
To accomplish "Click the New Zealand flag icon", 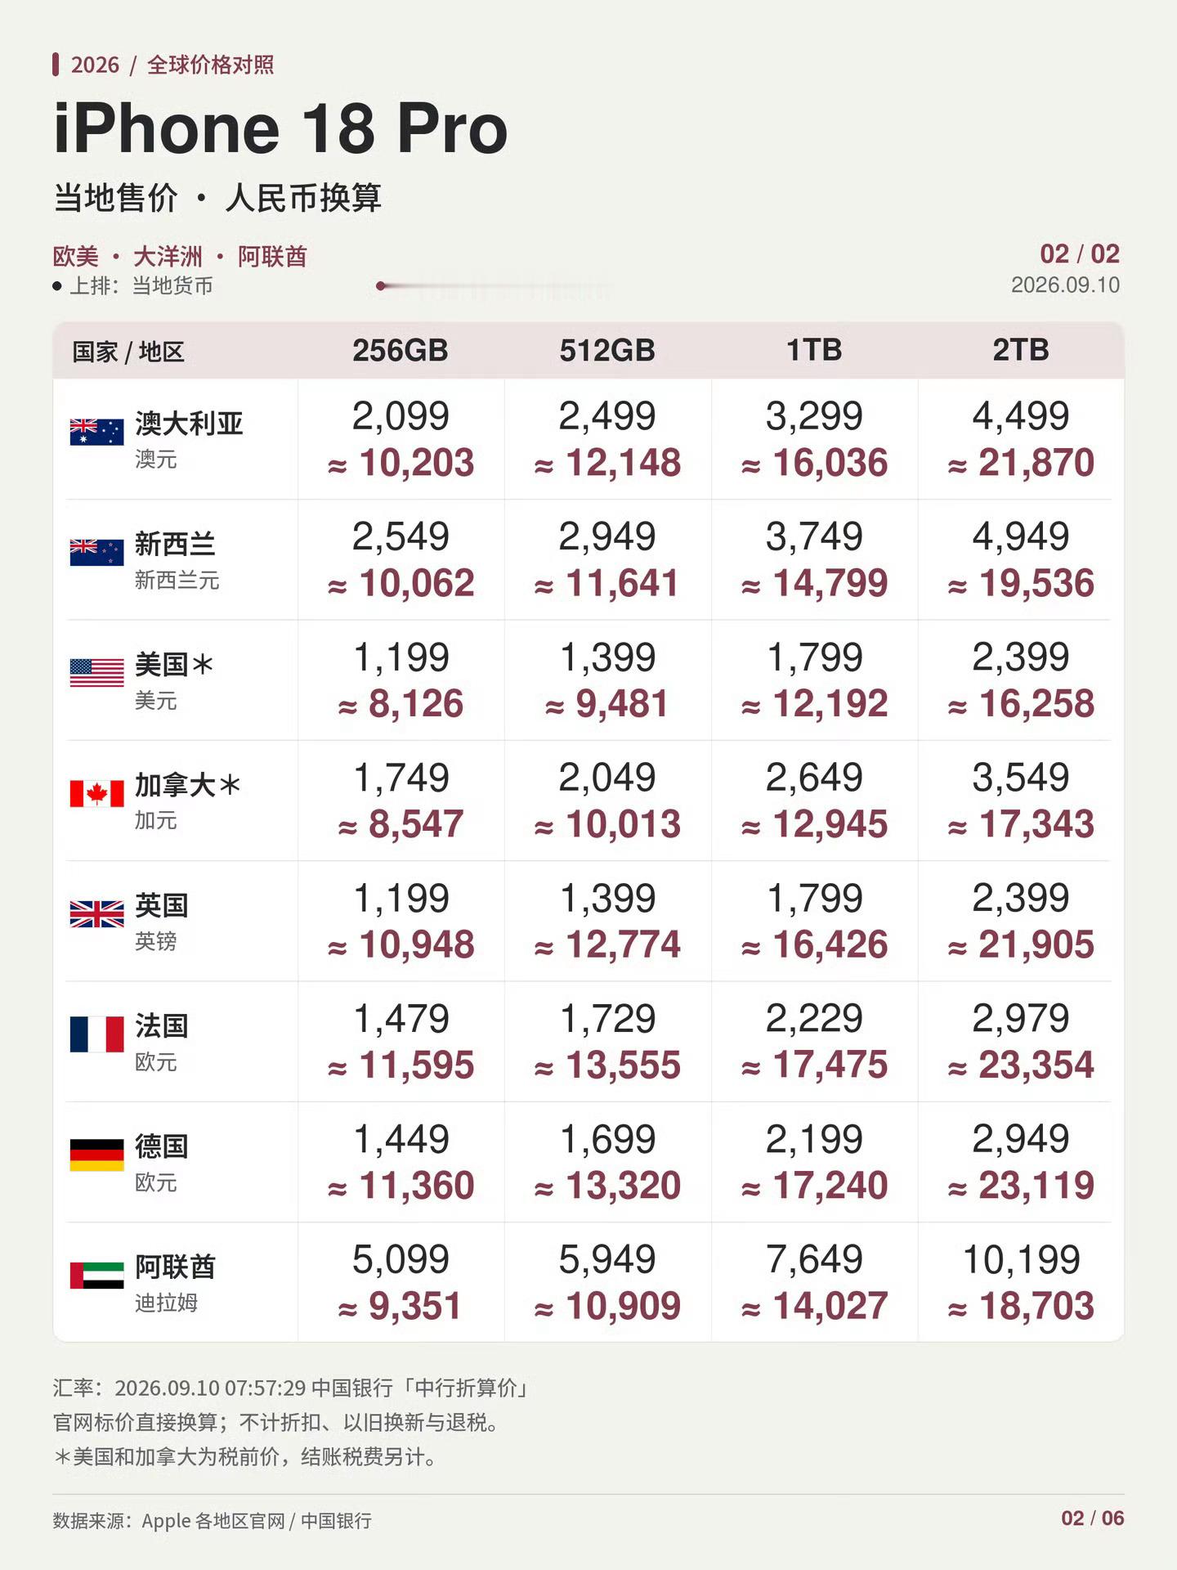I will [x=96, y=552].
